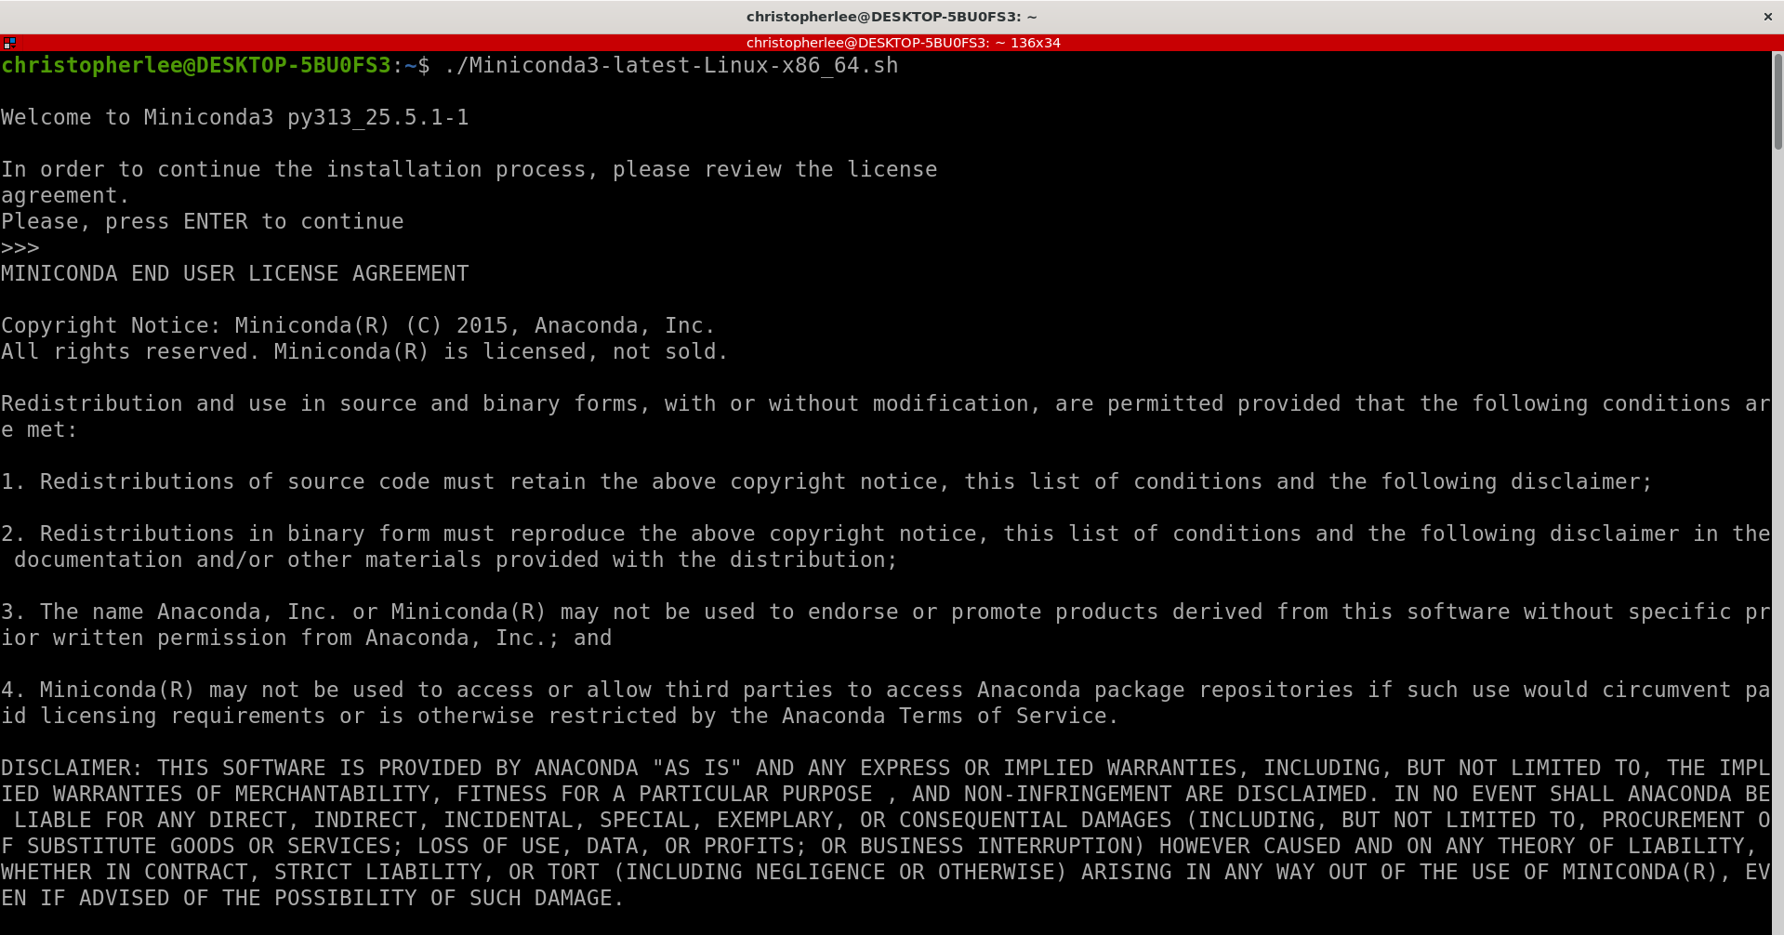
Task: Click condition '2. Redistributions in binary form' line
Action: [x=886, y=533]
